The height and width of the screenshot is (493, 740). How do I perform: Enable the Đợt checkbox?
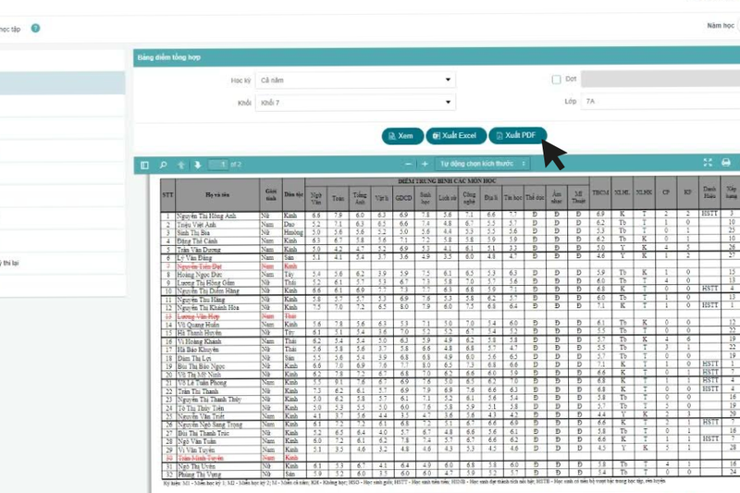coord(557,80)
